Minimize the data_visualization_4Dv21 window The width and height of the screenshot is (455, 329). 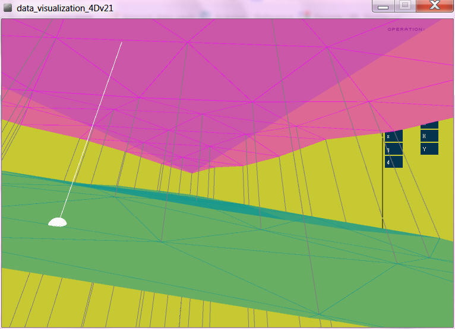point(383,7)
